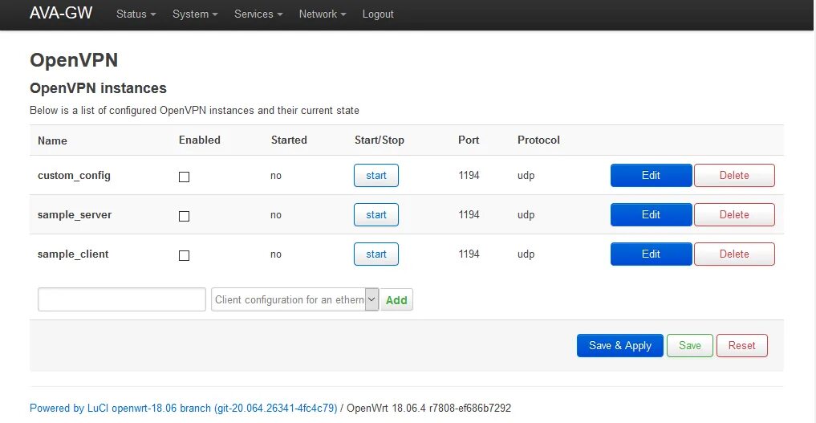Image resolution: width=816 pixels, height=423 pixels.
Task: Delete the sample_client instance
Action: point(734,254)
